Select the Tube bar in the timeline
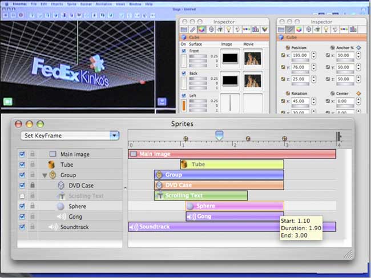371x278 pixels. pyautogui.click(x=232, y=165)
